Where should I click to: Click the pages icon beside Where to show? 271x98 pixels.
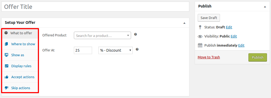pyautogui.click(x=6, y=44)
